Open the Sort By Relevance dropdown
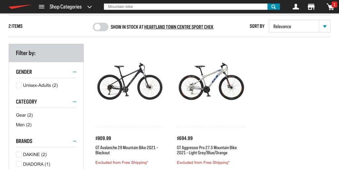This screenshot has height=169, width=339. point(300,27)
